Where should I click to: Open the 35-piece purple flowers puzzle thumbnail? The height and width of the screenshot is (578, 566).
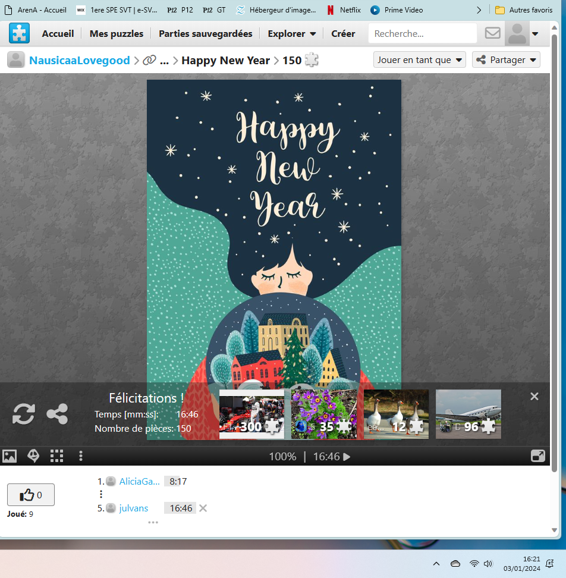[x=324, y=414]
